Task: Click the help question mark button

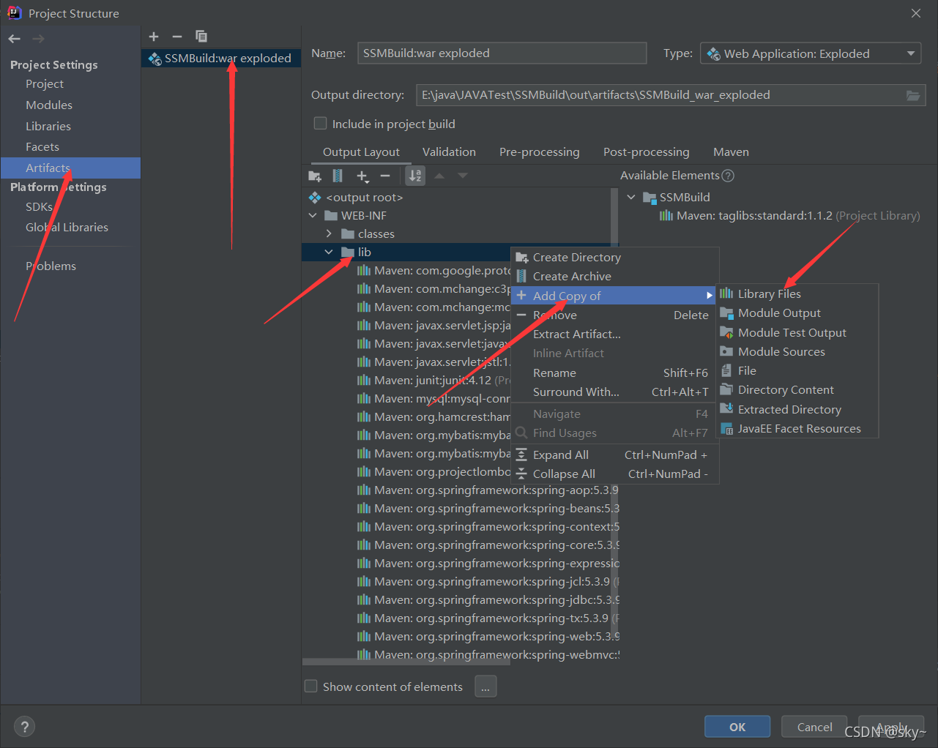Action: (25, 727)
